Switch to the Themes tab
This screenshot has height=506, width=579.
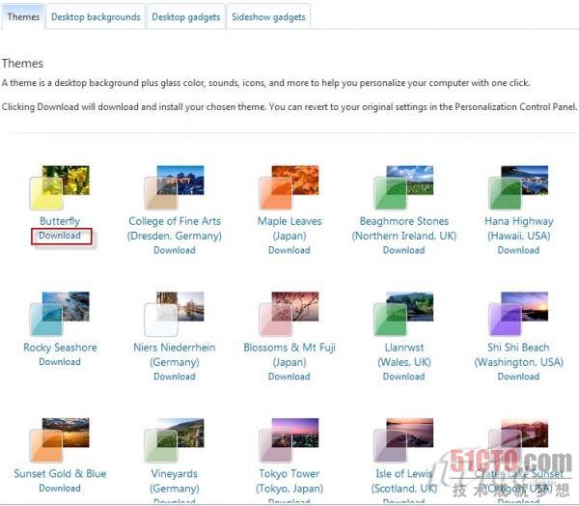click(x=23, y=17)
